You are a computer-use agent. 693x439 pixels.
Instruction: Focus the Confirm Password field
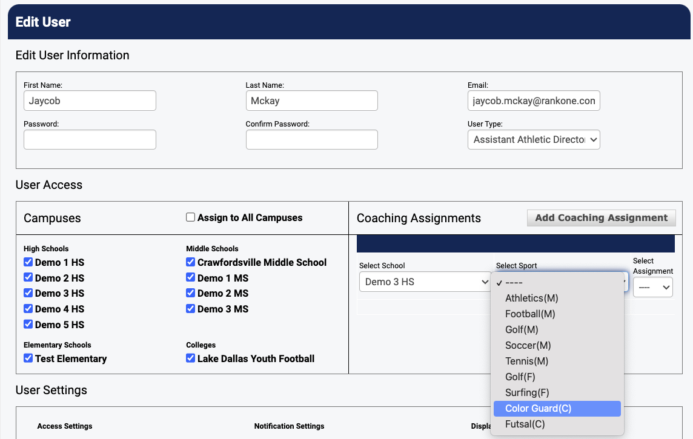pyautogui.click(x=311, y=139)
